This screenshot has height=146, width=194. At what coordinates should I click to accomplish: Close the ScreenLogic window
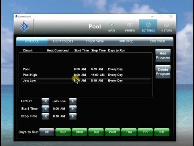[171, 17]
